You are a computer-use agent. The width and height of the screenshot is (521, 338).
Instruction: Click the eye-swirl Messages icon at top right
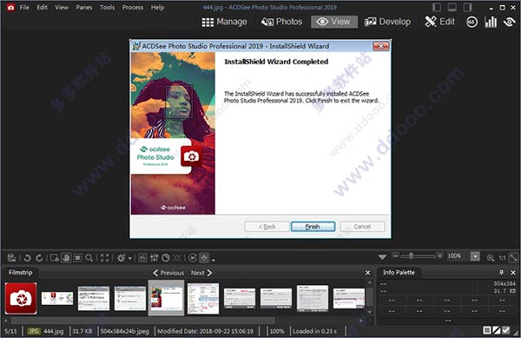510,22
